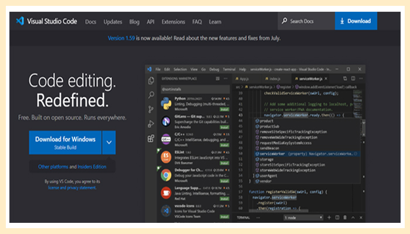The width and height of the screenshot is (410, 234).
Task: Click the @sort:installs extension search box
Action: [x=195, y=90]
